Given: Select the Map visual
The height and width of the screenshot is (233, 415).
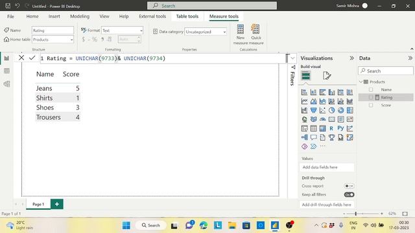Looking at the screenshot, I should [304, 119].
